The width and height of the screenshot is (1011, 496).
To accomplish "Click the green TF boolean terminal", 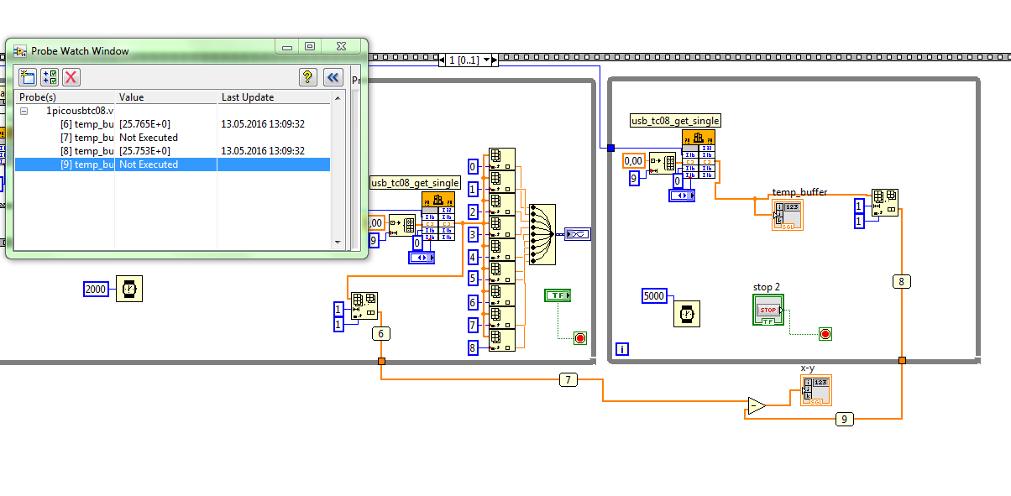I will click(558, 295).
